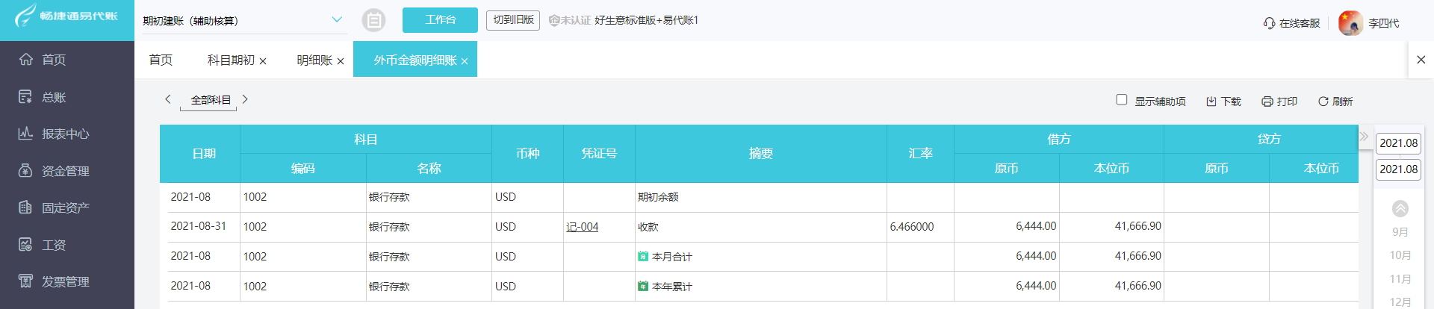Expand the 期初建账 account dropdown
Screen dimensions: 1434x309
click(337, 20)
